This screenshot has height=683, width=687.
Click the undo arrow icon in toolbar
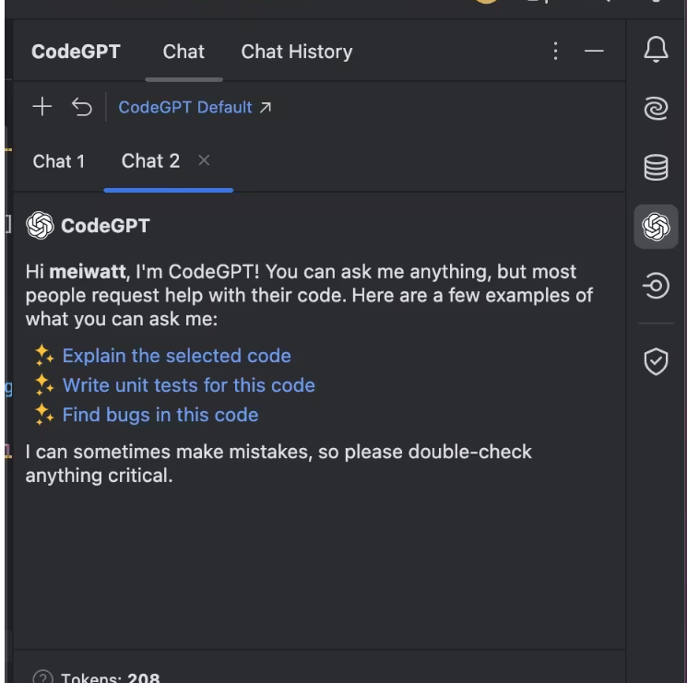(x=82, y=107)
